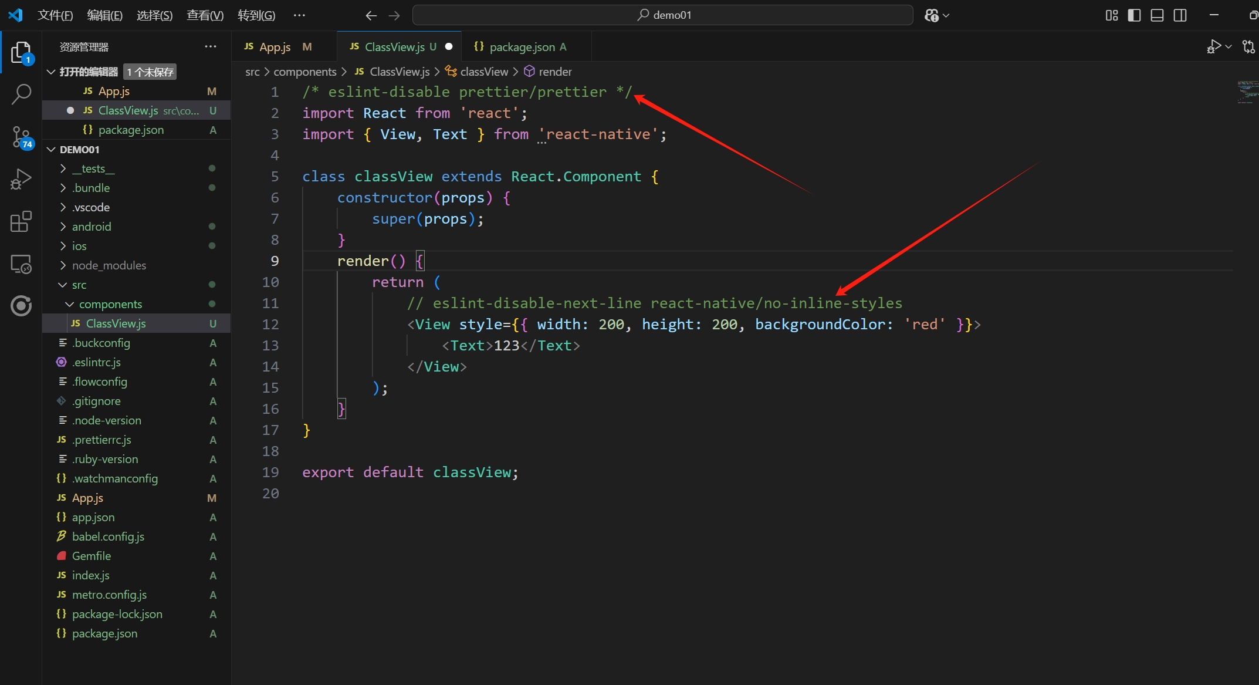
Task: Expand the __tests__ folder
Action: [63, 168]
